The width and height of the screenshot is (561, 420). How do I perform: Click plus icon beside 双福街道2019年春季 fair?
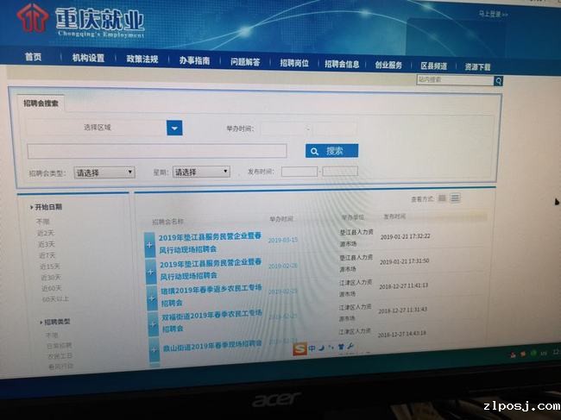[x=152, y=323]
